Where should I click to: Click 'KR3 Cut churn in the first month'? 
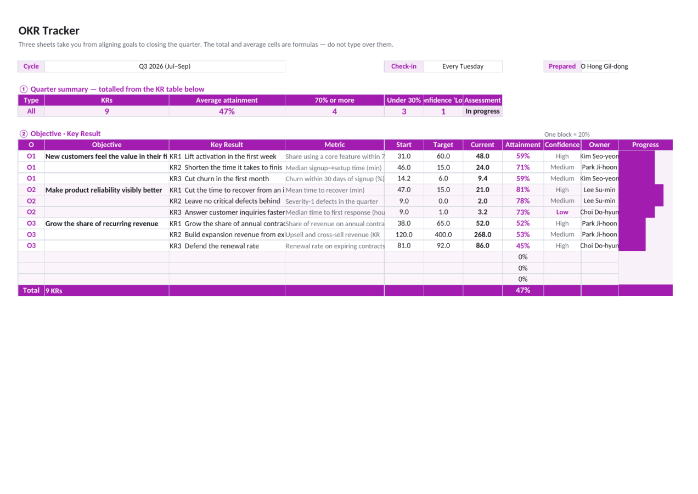pos(227,178)
